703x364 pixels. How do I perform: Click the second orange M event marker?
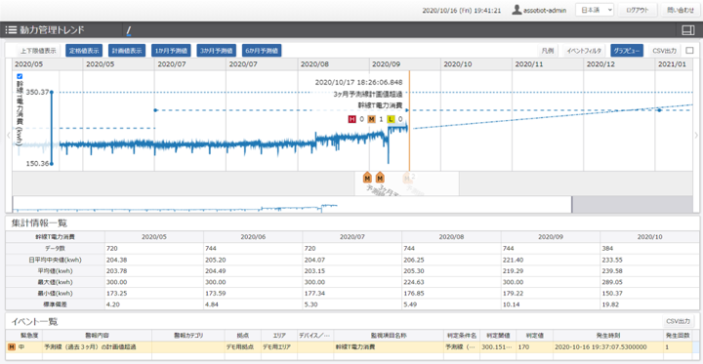tap(380, 178)
